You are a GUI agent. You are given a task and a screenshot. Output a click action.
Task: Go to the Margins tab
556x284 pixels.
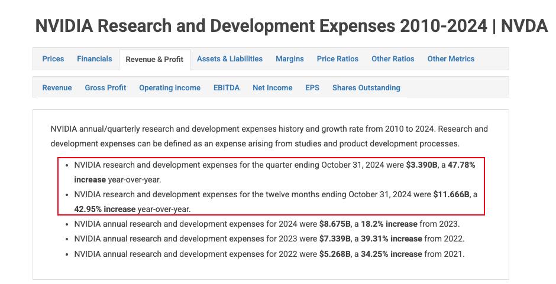(x=290, y=59)
